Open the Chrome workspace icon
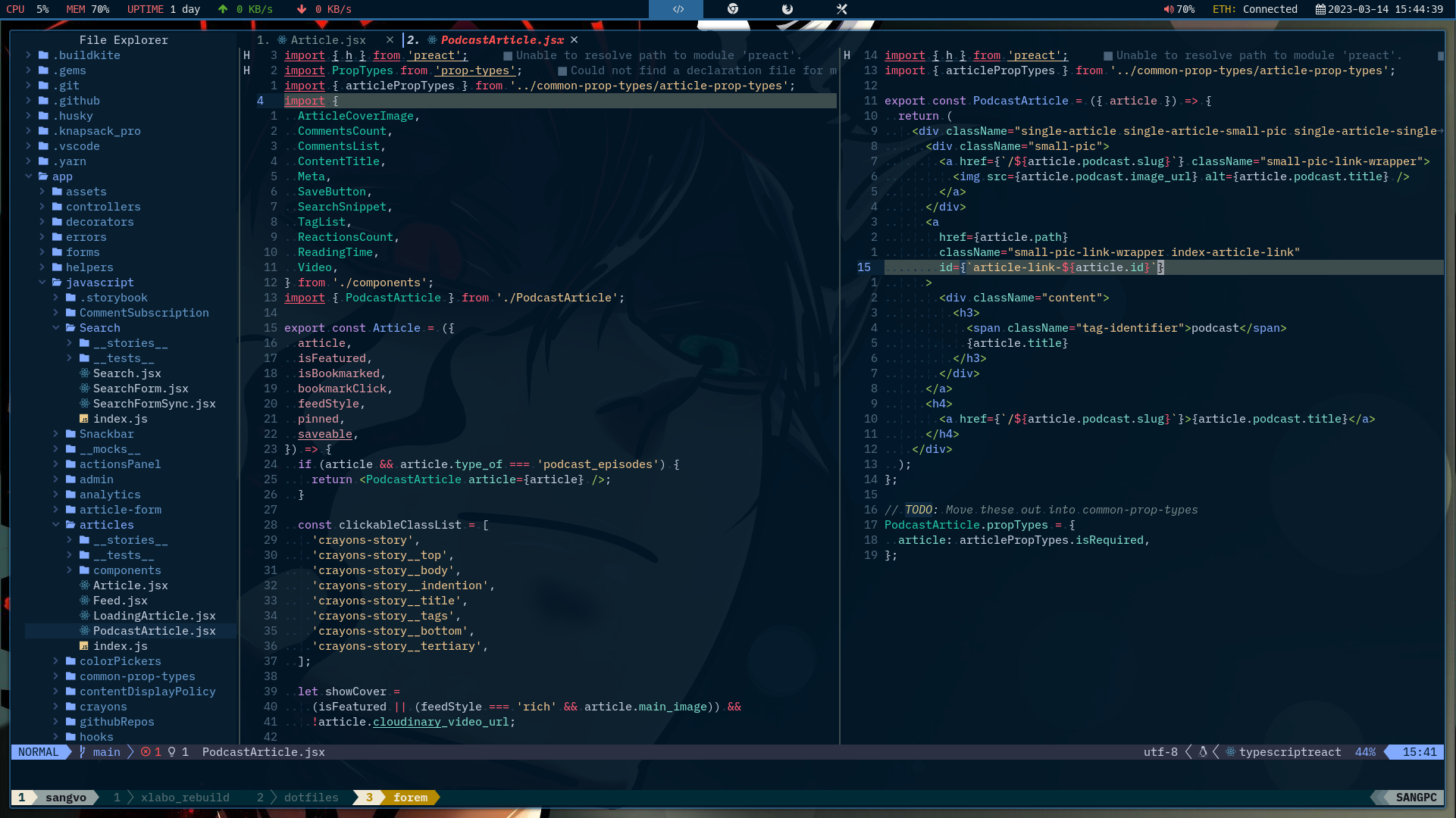 click(732, 9)
